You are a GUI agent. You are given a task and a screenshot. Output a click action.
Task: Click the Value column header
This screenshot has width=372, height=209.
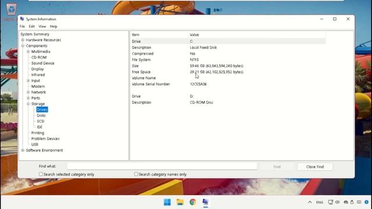tap(194, 35)
